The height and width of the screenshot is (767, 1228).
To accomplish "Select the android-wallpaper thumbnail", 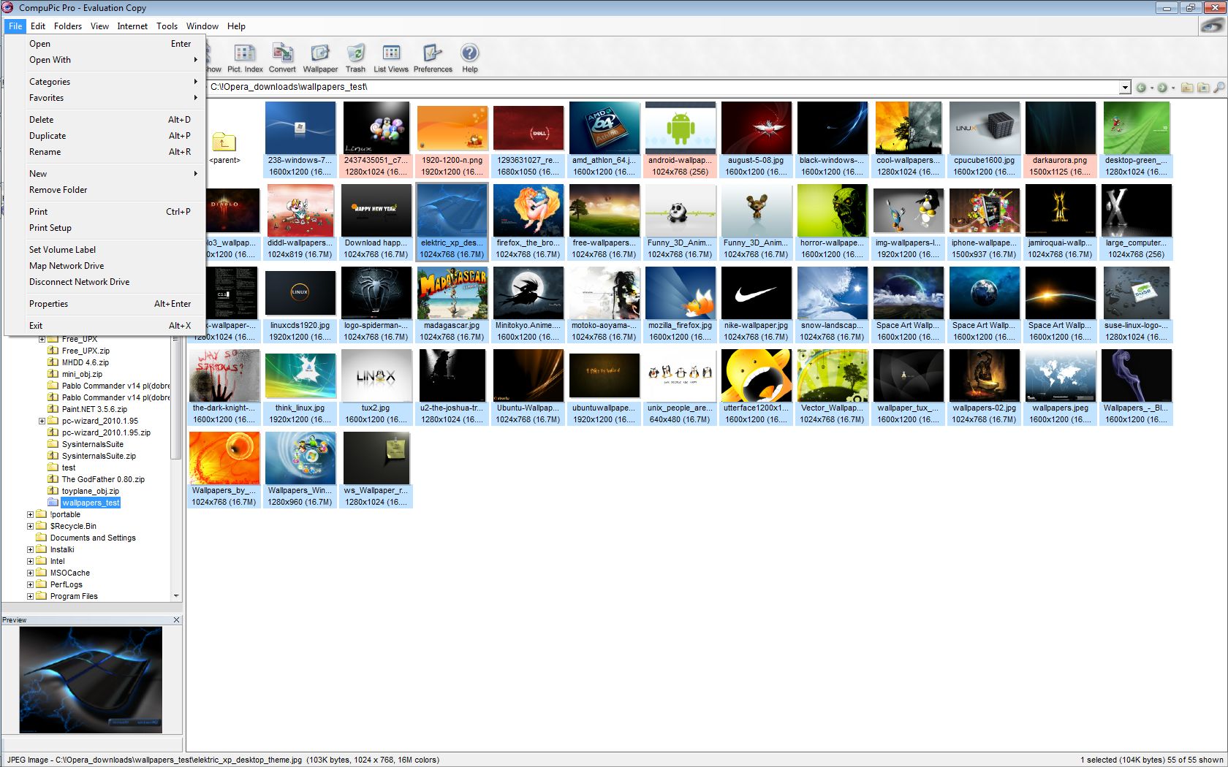I will [x=681, y=140].
